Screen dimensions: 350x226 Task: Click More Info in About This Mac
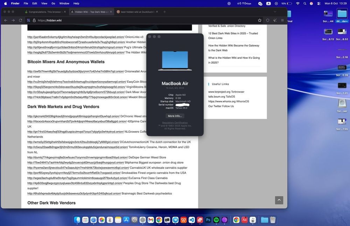[x=175, y=116]
